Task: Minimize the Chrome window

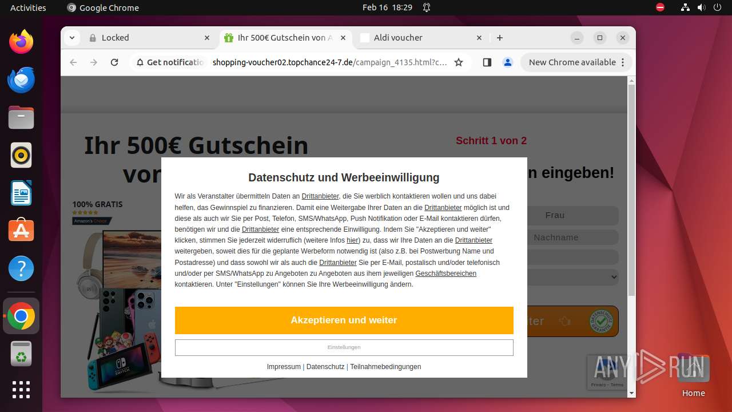Action: point(577,38)
